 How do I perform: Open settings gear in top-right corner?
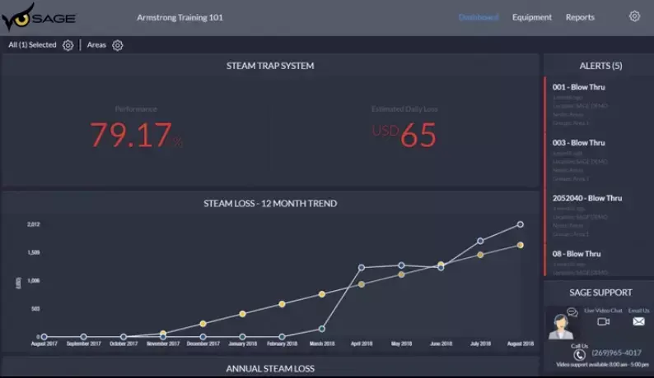634,16
